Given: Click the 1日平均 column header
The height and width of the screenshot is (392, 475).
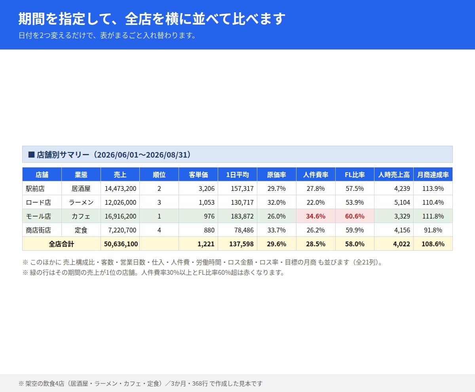Looking at the screenshot, I should (237, 175).
